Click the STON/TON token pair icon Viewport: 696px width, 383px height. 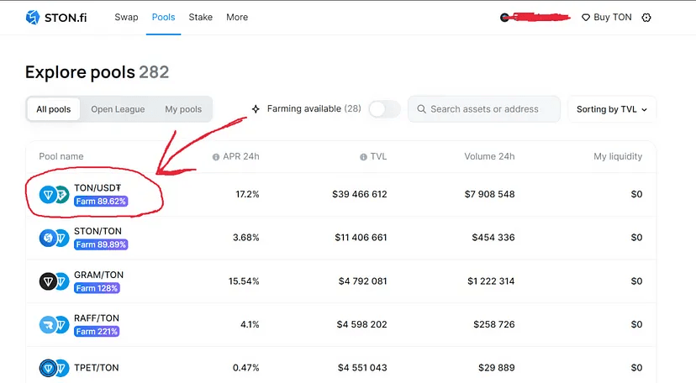point(54,238)
